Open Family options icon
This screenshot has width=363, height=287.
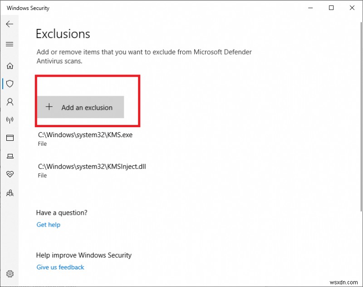10,193
